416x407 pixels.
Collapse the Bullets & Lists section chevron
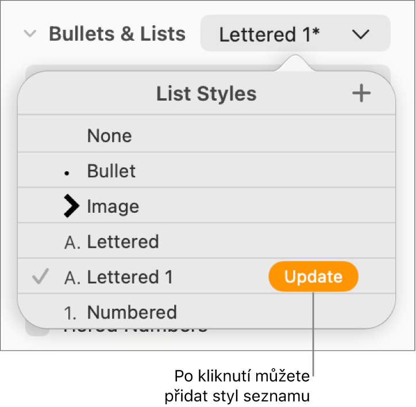29,34
